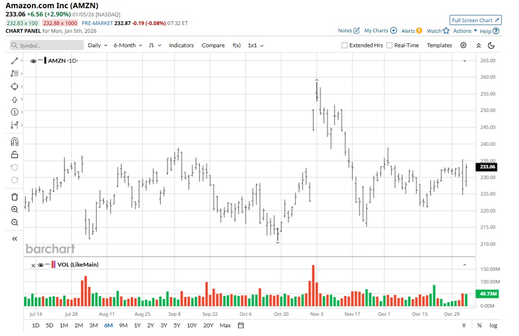Select the numbered label tool
The width and height of the screenshot is (519, 336).
pos(14,112)
